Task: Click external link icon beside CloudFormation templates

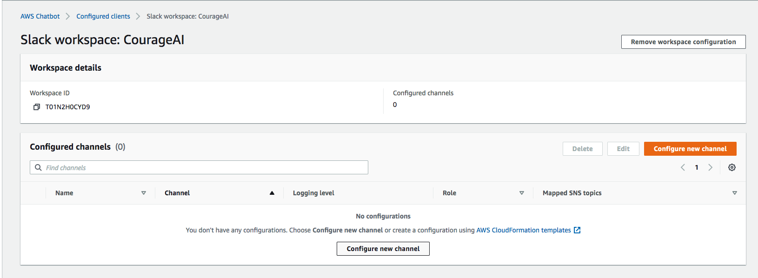Action: (x=577, y=230)
